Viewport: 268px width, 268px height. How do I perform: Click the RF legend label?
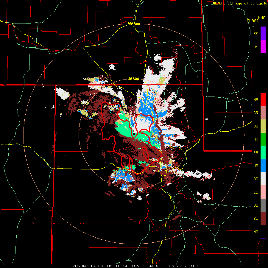click(255, 34)
